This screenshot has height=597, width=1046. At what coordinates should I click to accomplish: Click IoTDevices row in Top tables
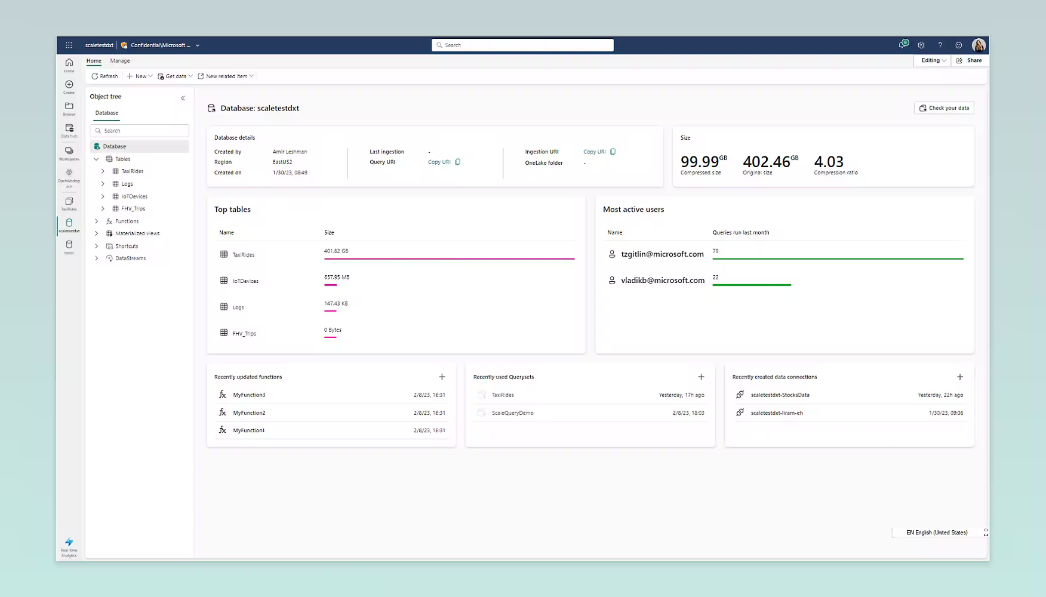pyautogui.click(x=395, y=281)
